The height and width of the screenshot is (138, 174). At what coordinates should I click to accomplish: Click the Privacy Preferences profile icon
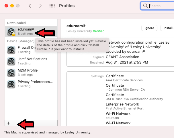pyautogui.click(x=11, y=84)
